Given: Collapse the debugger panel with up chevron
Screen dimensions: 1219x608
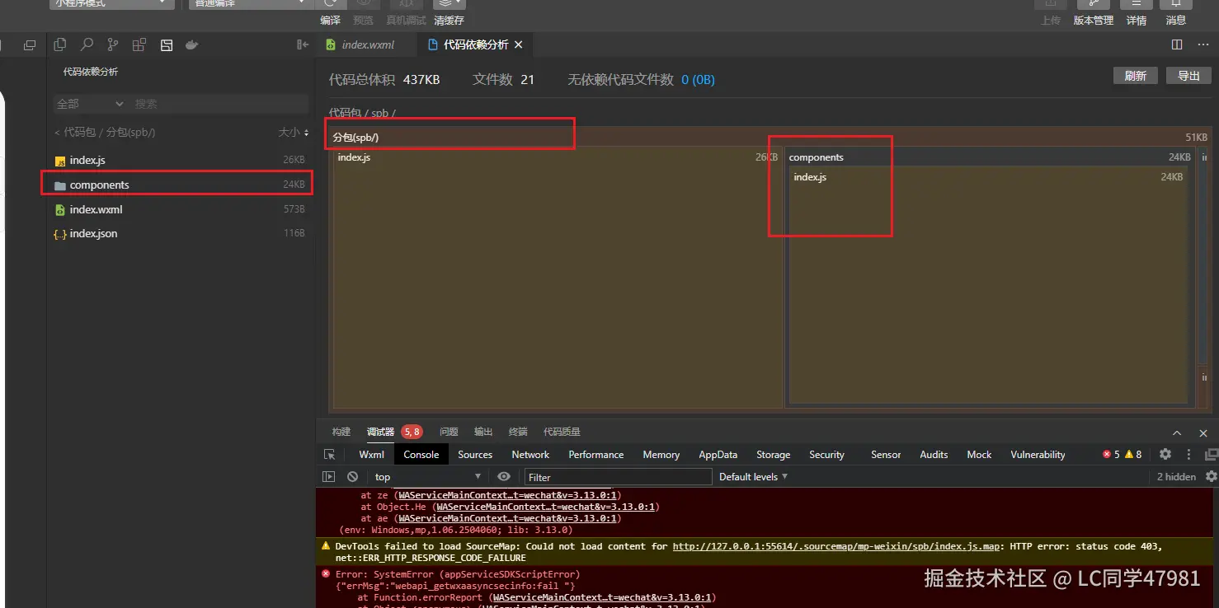Looking at the screenshot, I should point(1178,432).
